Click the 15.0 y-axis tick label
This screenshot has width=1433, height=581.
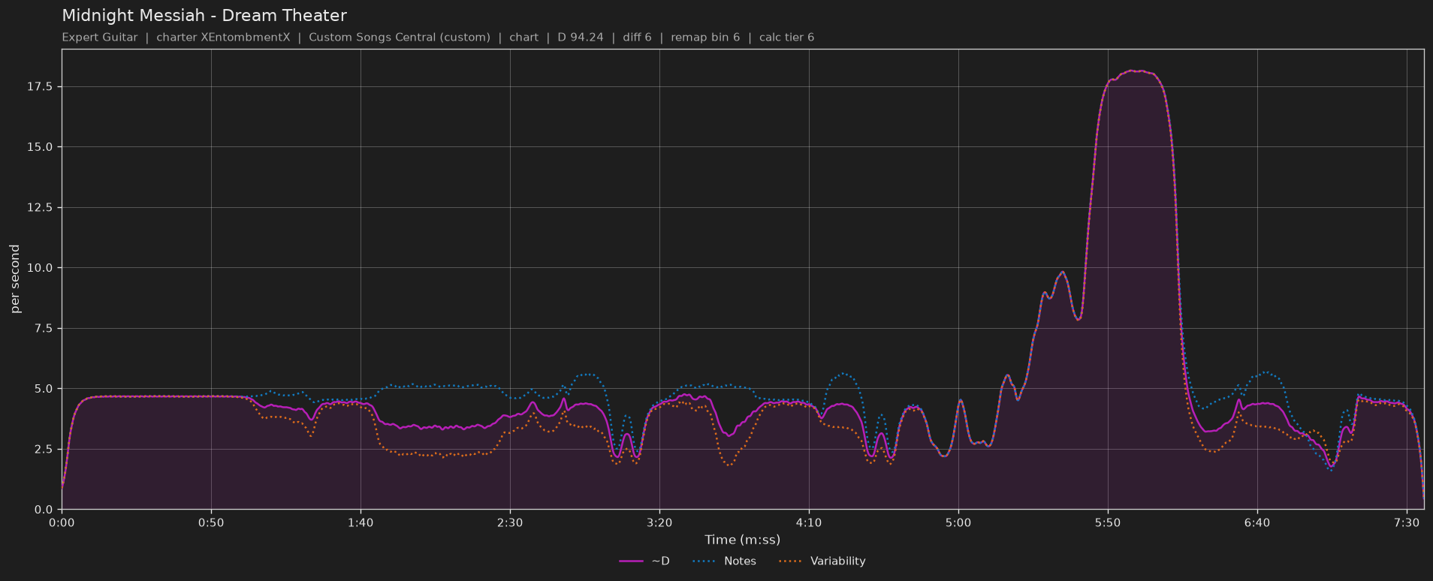click(x=40, y=147)
